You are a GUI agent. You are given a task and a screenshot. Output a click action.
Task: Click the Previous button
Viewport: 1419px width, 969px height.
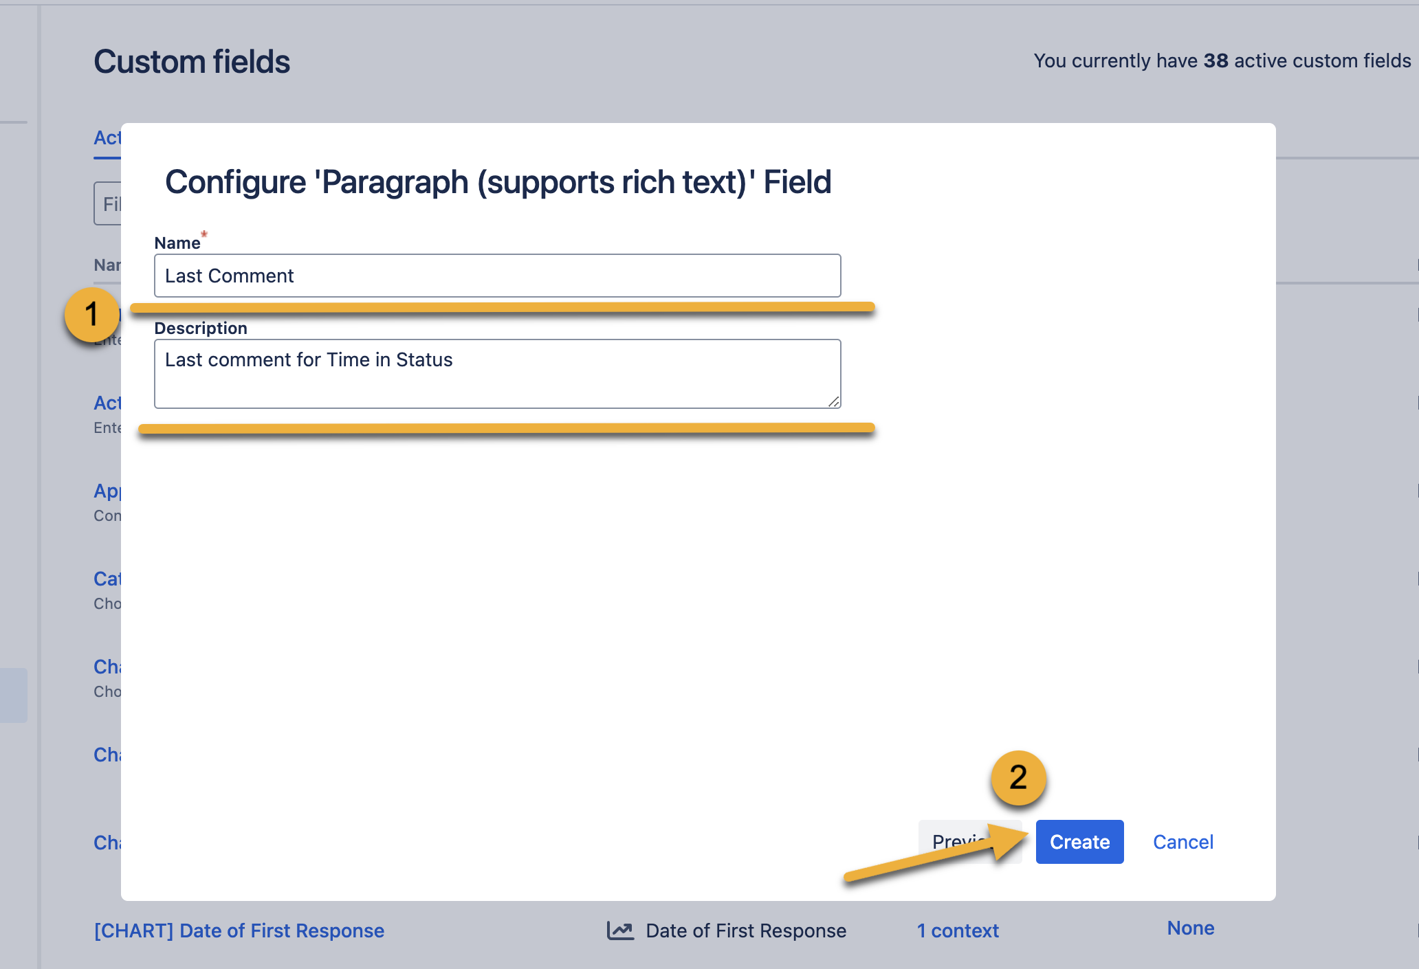coord(961,842)
